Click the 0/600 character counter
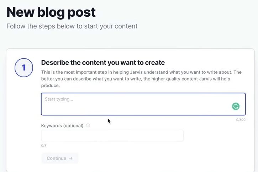This screenshot has height=172, width=258. [x=241, y=120]
